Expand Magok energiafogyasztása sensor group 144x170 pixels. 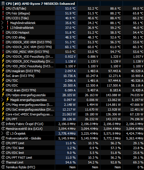click(2, 100)
